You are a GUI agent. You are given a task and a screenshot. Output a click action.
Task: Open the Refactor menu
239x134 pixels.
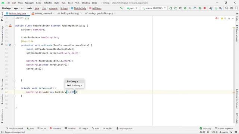coord(48,3)
